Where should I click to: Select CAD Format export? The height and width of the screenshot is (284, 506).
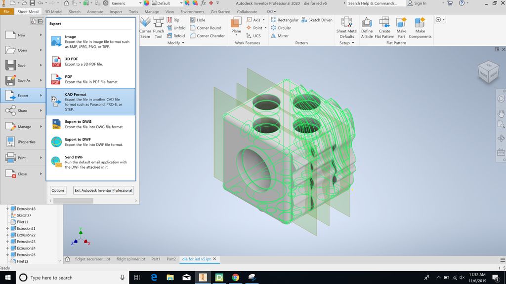click(x=91, y=102)
